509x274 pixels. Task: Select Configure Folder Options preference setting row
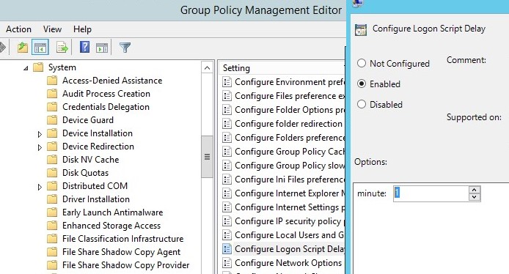[x=283, y=110]
